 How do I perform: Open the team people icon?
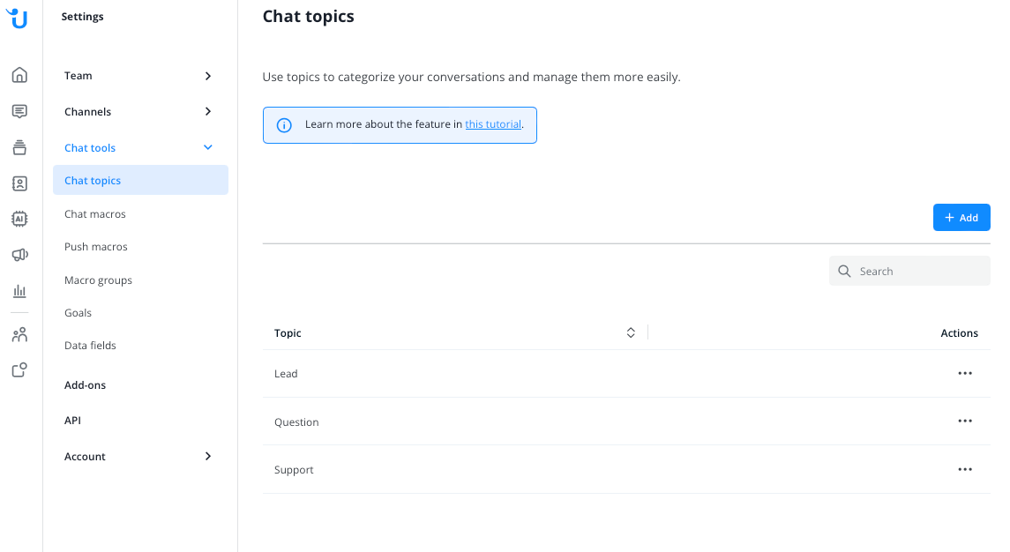19,334
